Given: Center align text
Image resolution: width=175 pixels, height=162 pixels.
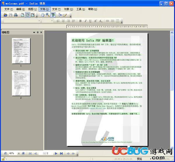Looking at the screenshot, I should tap(63, 21).
